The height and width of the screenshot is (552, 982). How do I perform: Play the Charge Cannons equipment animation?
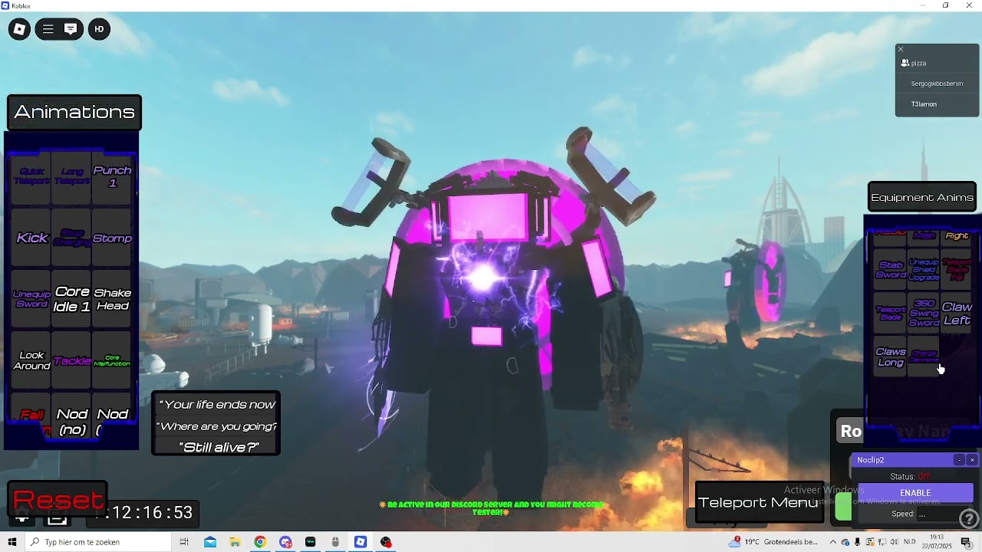[x=924, y=357]
